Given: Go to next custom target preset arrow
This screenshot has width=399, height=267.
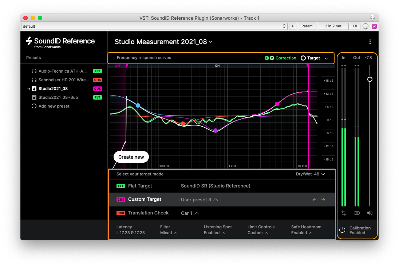Looking at the screenshot, I should pyautogui.click(x=323, y=200).
